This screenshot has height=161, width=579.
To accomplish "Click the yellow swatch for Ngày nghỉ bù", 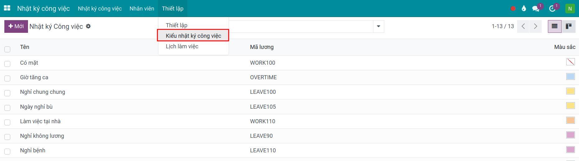I will pyautogui.click(x=571, y=106).
